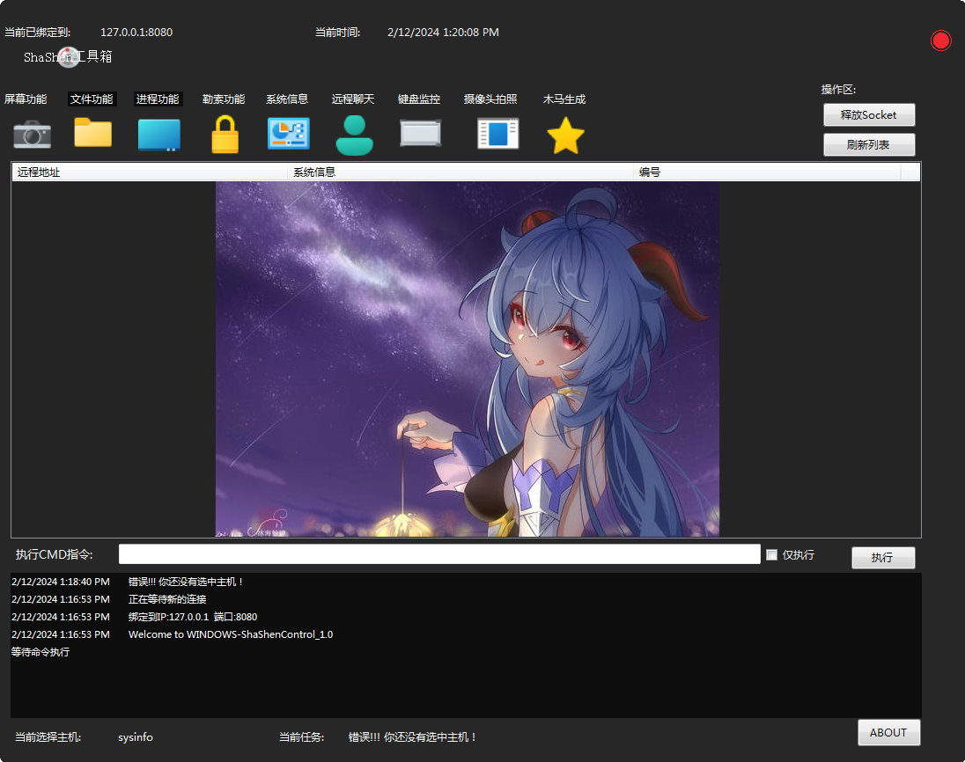
Task: Open the ABOUT dialog button
Action: (x=888, y=733)
